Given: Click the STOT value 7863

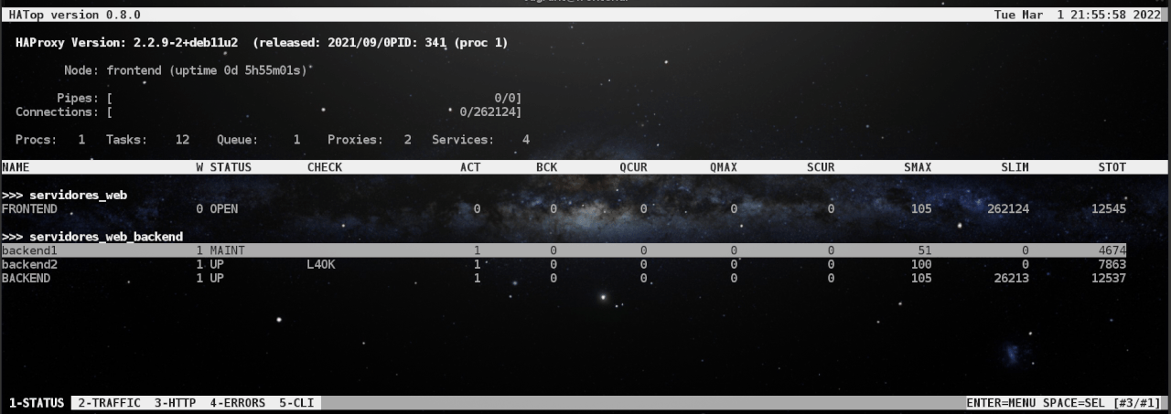Looking at the screenshot, I should pos(1112,264).
